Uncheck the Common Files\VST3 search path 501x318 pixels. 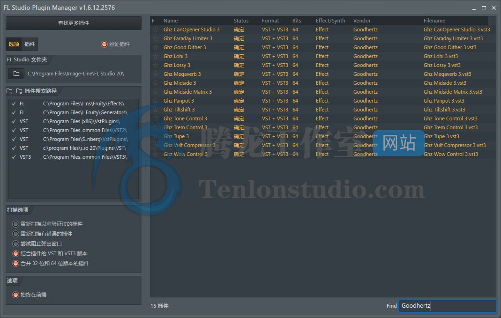(x=14, y=157)
